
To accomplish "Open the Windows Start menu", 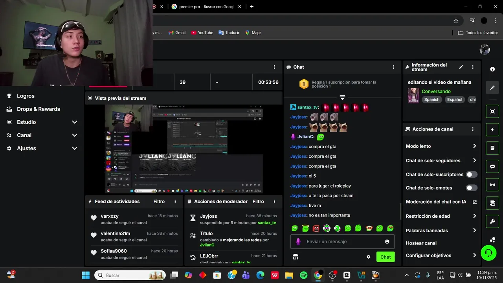I will click(x=86, y=275).
